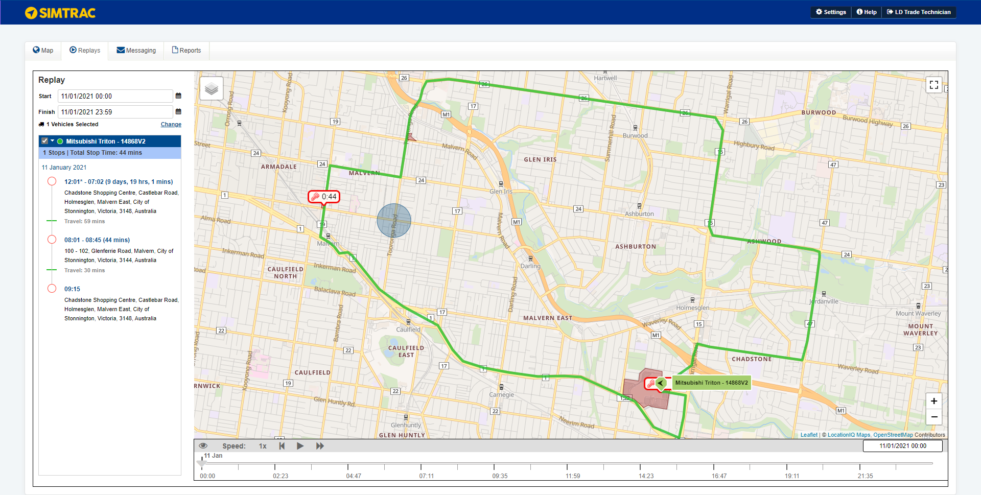981x495 pixels.
Task: Select the 08:01 - 08:45 stop entry
Action: point(97,240)
